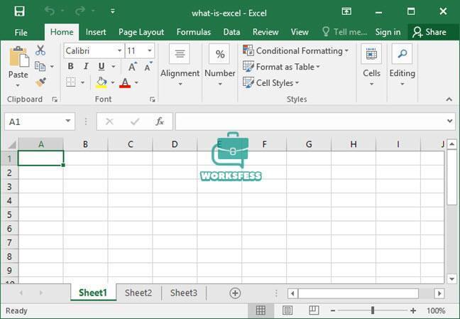Open the View tab
460x319 pixels.
[300, 32]
